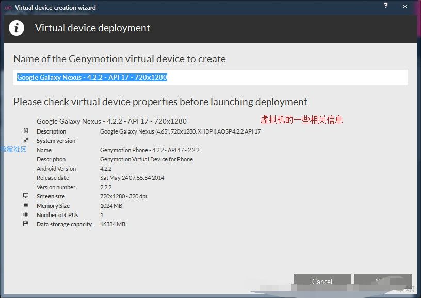Click the value "Genymotion Virtual Device for Phone"
Image resolution: width=421 pixels, height=298 pixels.
click(x=147, y=159)
